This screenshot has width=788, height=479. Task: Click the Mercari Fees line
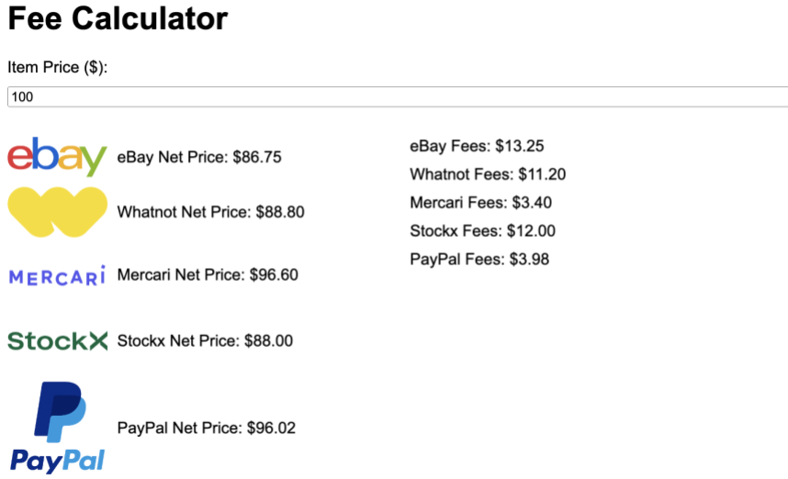click(480, 202)
